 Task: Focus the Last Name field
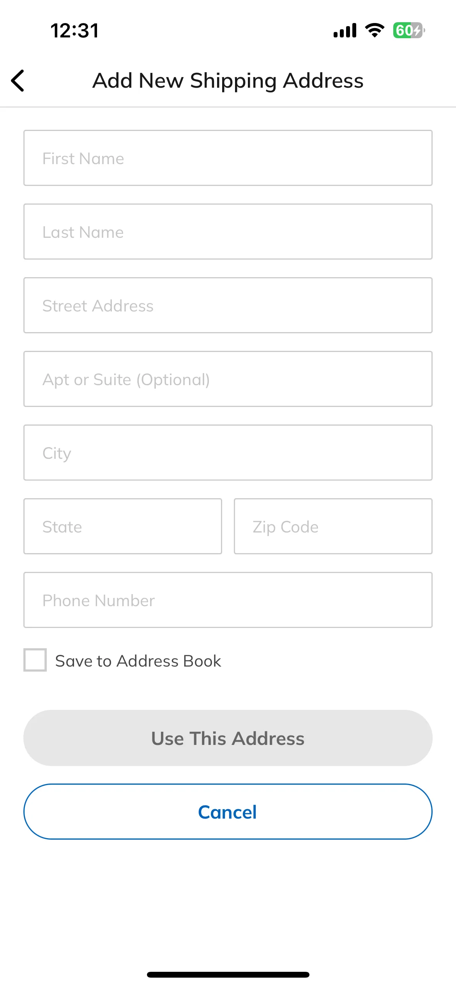228,232
